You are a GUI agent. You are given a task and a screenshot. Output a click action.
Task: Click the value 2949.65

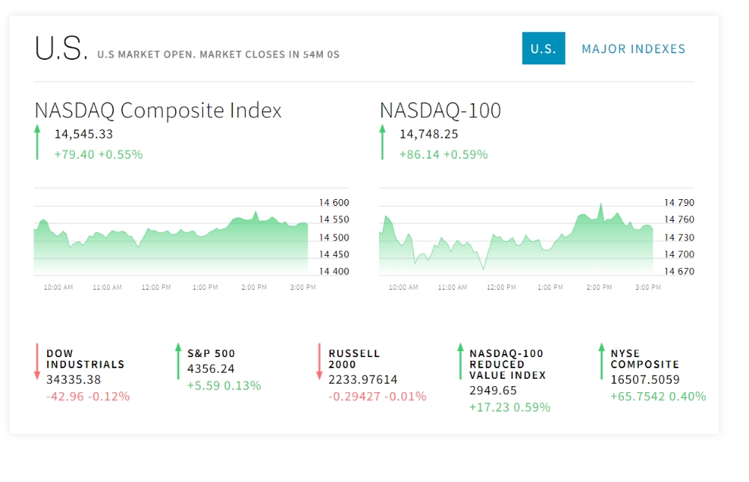493,391
